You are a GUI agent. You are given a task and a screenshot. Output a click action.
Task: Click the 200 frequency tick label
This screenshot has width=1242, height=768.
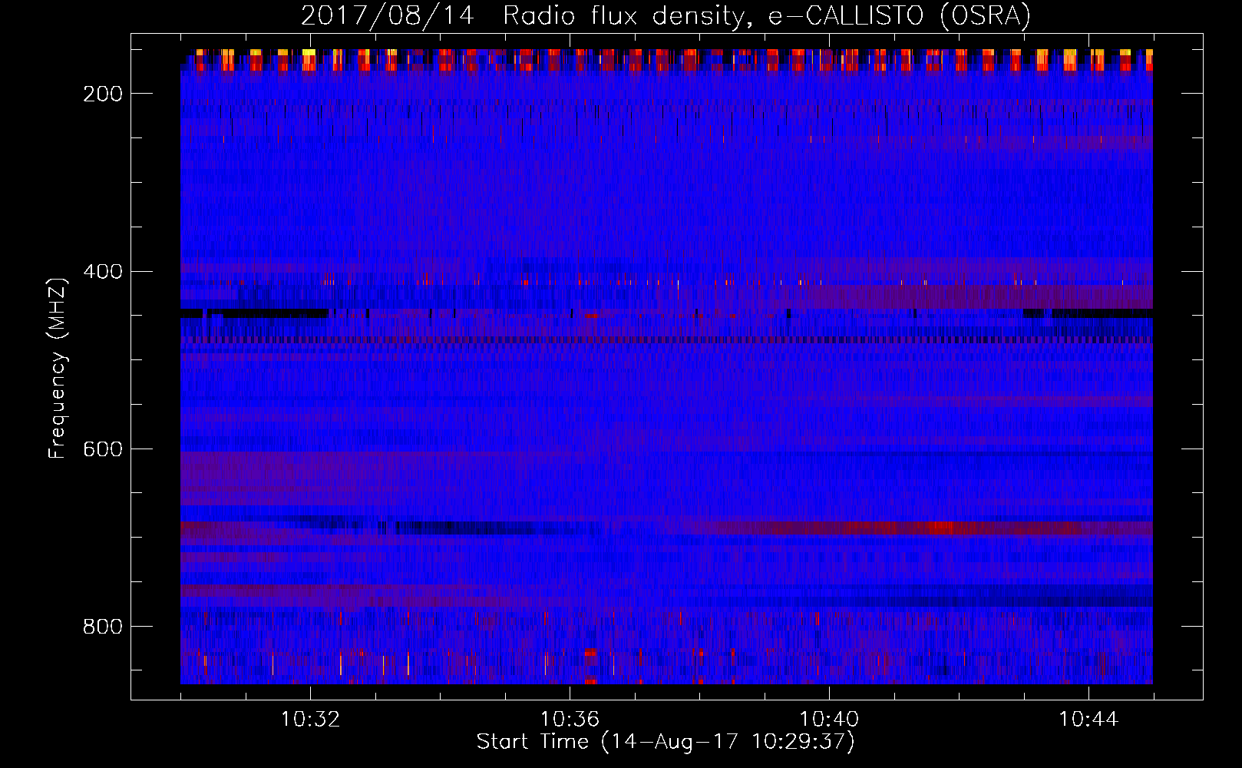pos(103,94)
